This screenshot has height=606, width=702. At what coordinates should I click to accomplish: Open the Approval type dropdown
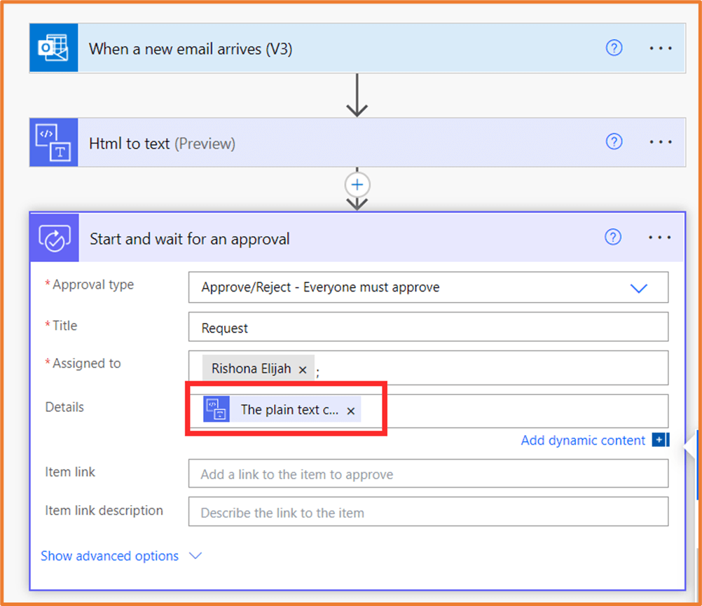coord(638,288)
